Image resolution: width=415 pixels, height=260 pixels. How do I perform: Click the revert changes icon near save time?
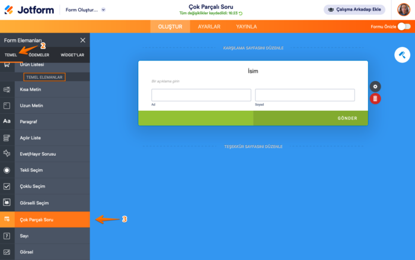pyautogui.click(x=241, y=13)
